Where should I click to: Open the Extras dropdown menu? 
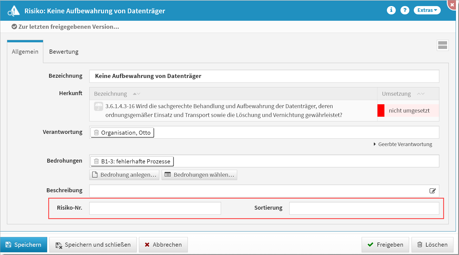pos(427,10)
